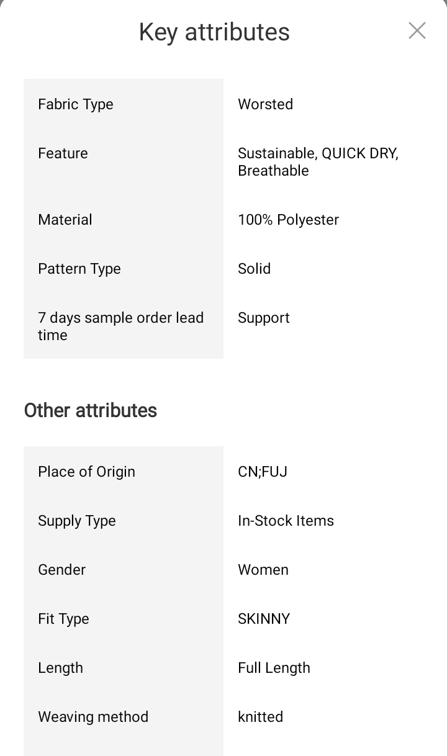Select the Fabric Type label
Viewport: 447px width, 756px height.
[76, 104]
